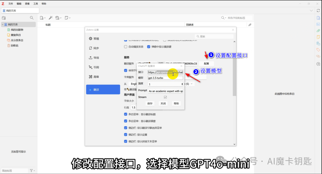Click the add attachment toolbar icon
The height and width of the screenshot is (174, 322).
coord(57,18)
